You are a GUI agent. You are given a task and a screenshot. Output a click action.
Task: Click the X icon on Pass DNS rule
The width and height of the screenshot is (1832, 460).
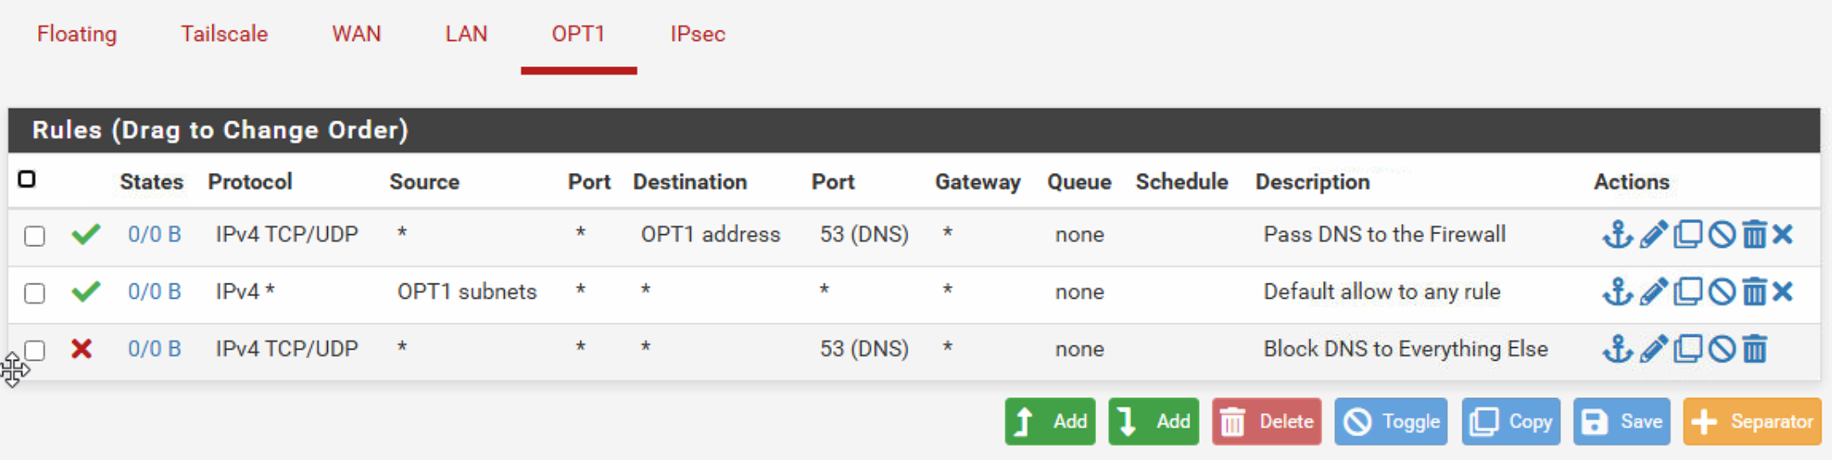[x=1784, y=234]
